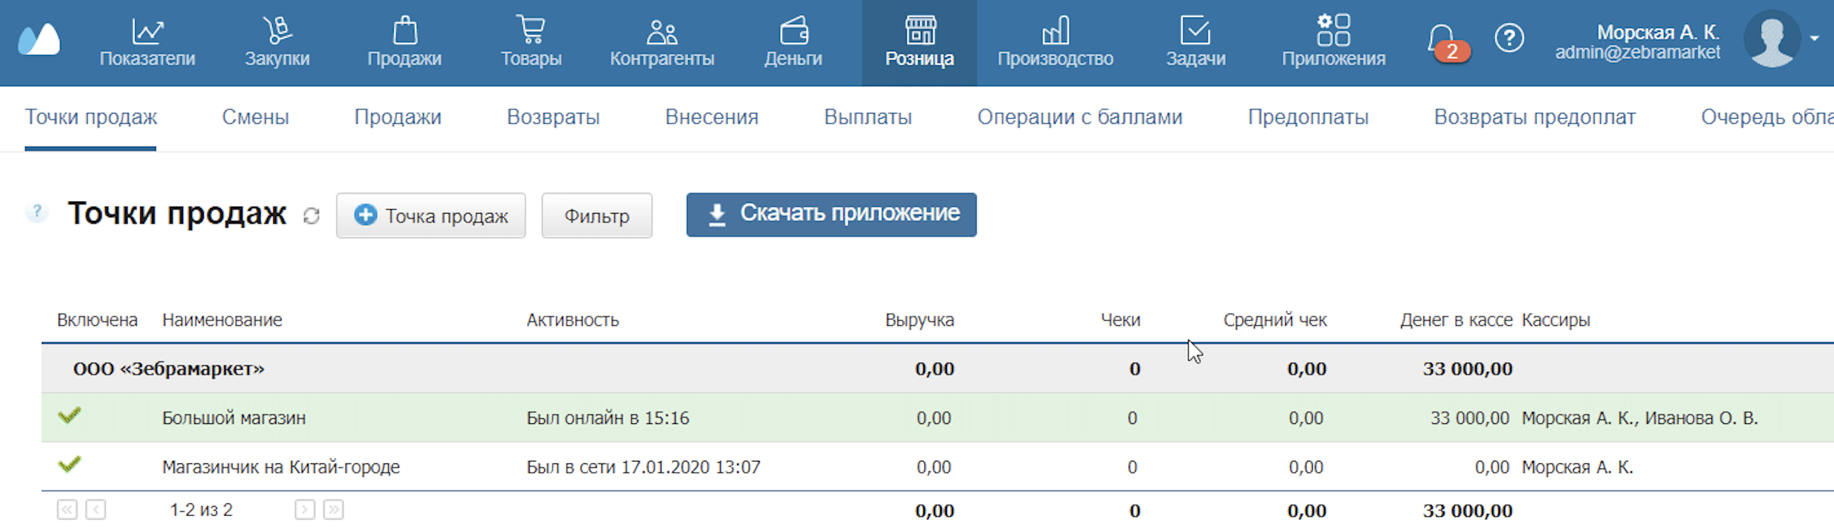Click the help question mark in header
The height and width of the screenshot is (532, 1834).
point(1508,39)
